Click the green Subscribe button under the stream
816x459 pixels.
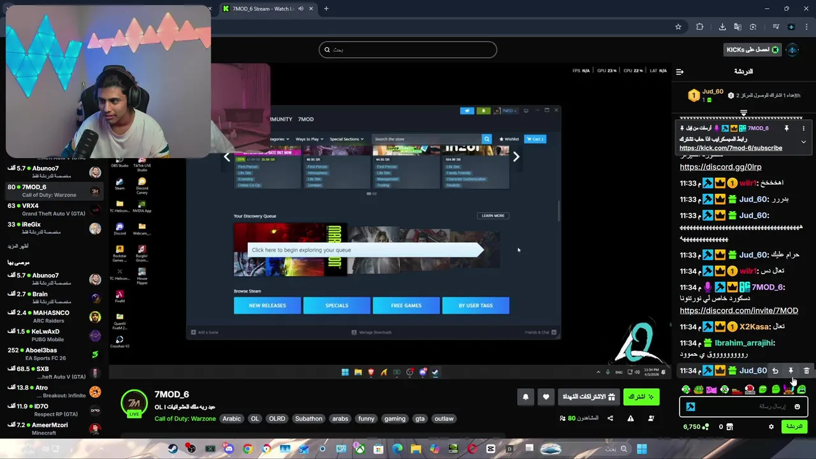pyautogui.click(x=641, y=397)
